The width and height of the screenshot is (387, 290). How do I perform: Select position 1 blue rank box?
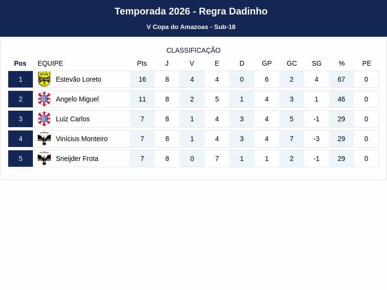click(20, 79)
